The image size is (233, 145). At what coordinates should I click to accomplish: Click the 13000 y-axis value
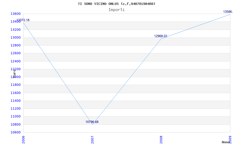15,37
